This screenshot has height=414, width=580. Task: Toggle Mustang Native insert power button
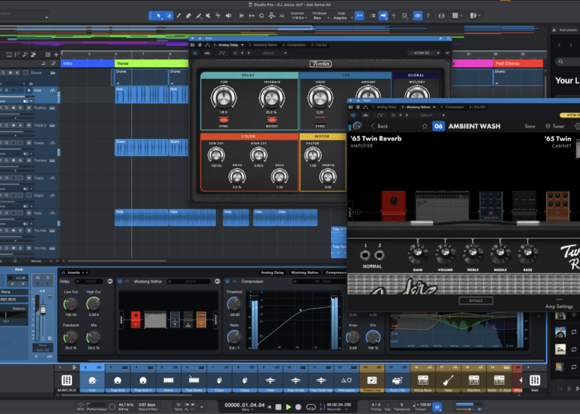(120, 281)
